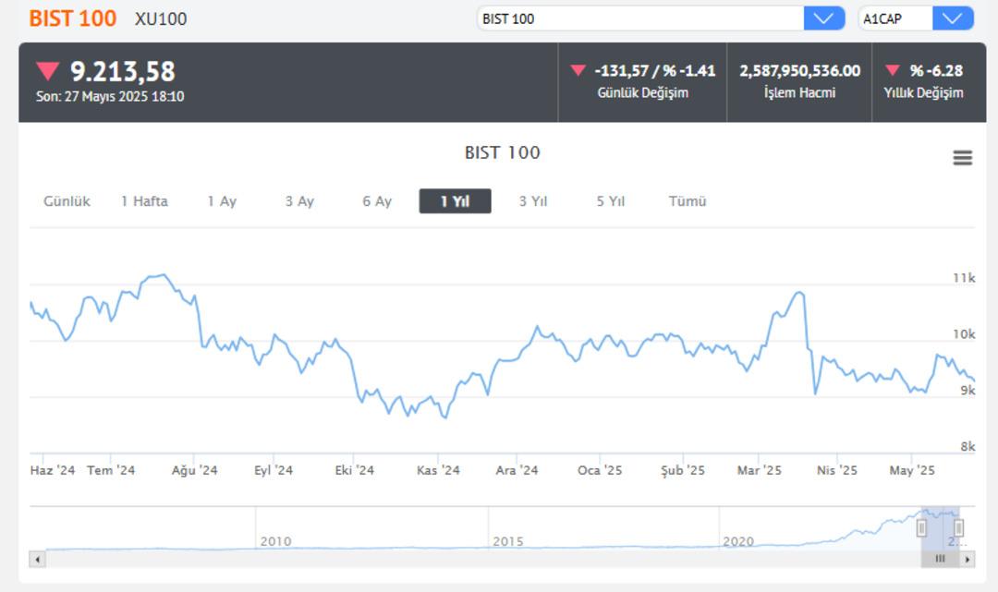
Task: Click the 2020 marker in navigator
Action: 738,541
